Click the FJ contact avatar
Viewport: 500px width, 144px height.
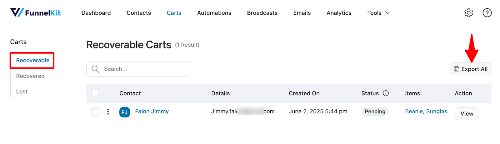(124, 112)
